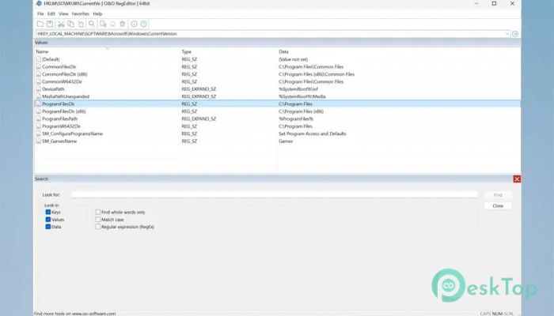Click REG_EXPAND_SZ type of DevicePath row
The image size is (554, 316).
click(x=199, y=88)
